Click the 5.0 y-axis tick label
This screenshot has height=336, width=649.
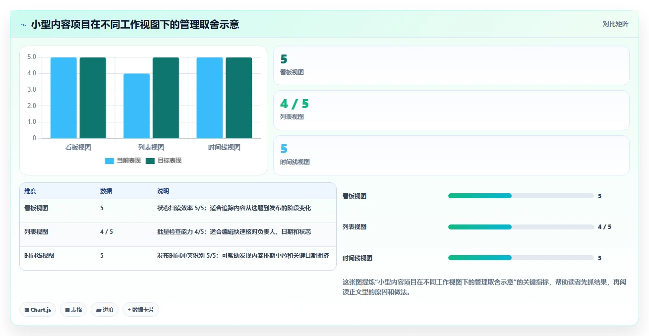(x=32, y=57)
